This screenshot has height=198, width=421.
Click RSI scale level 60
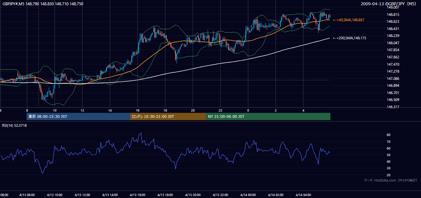[388, 148]
